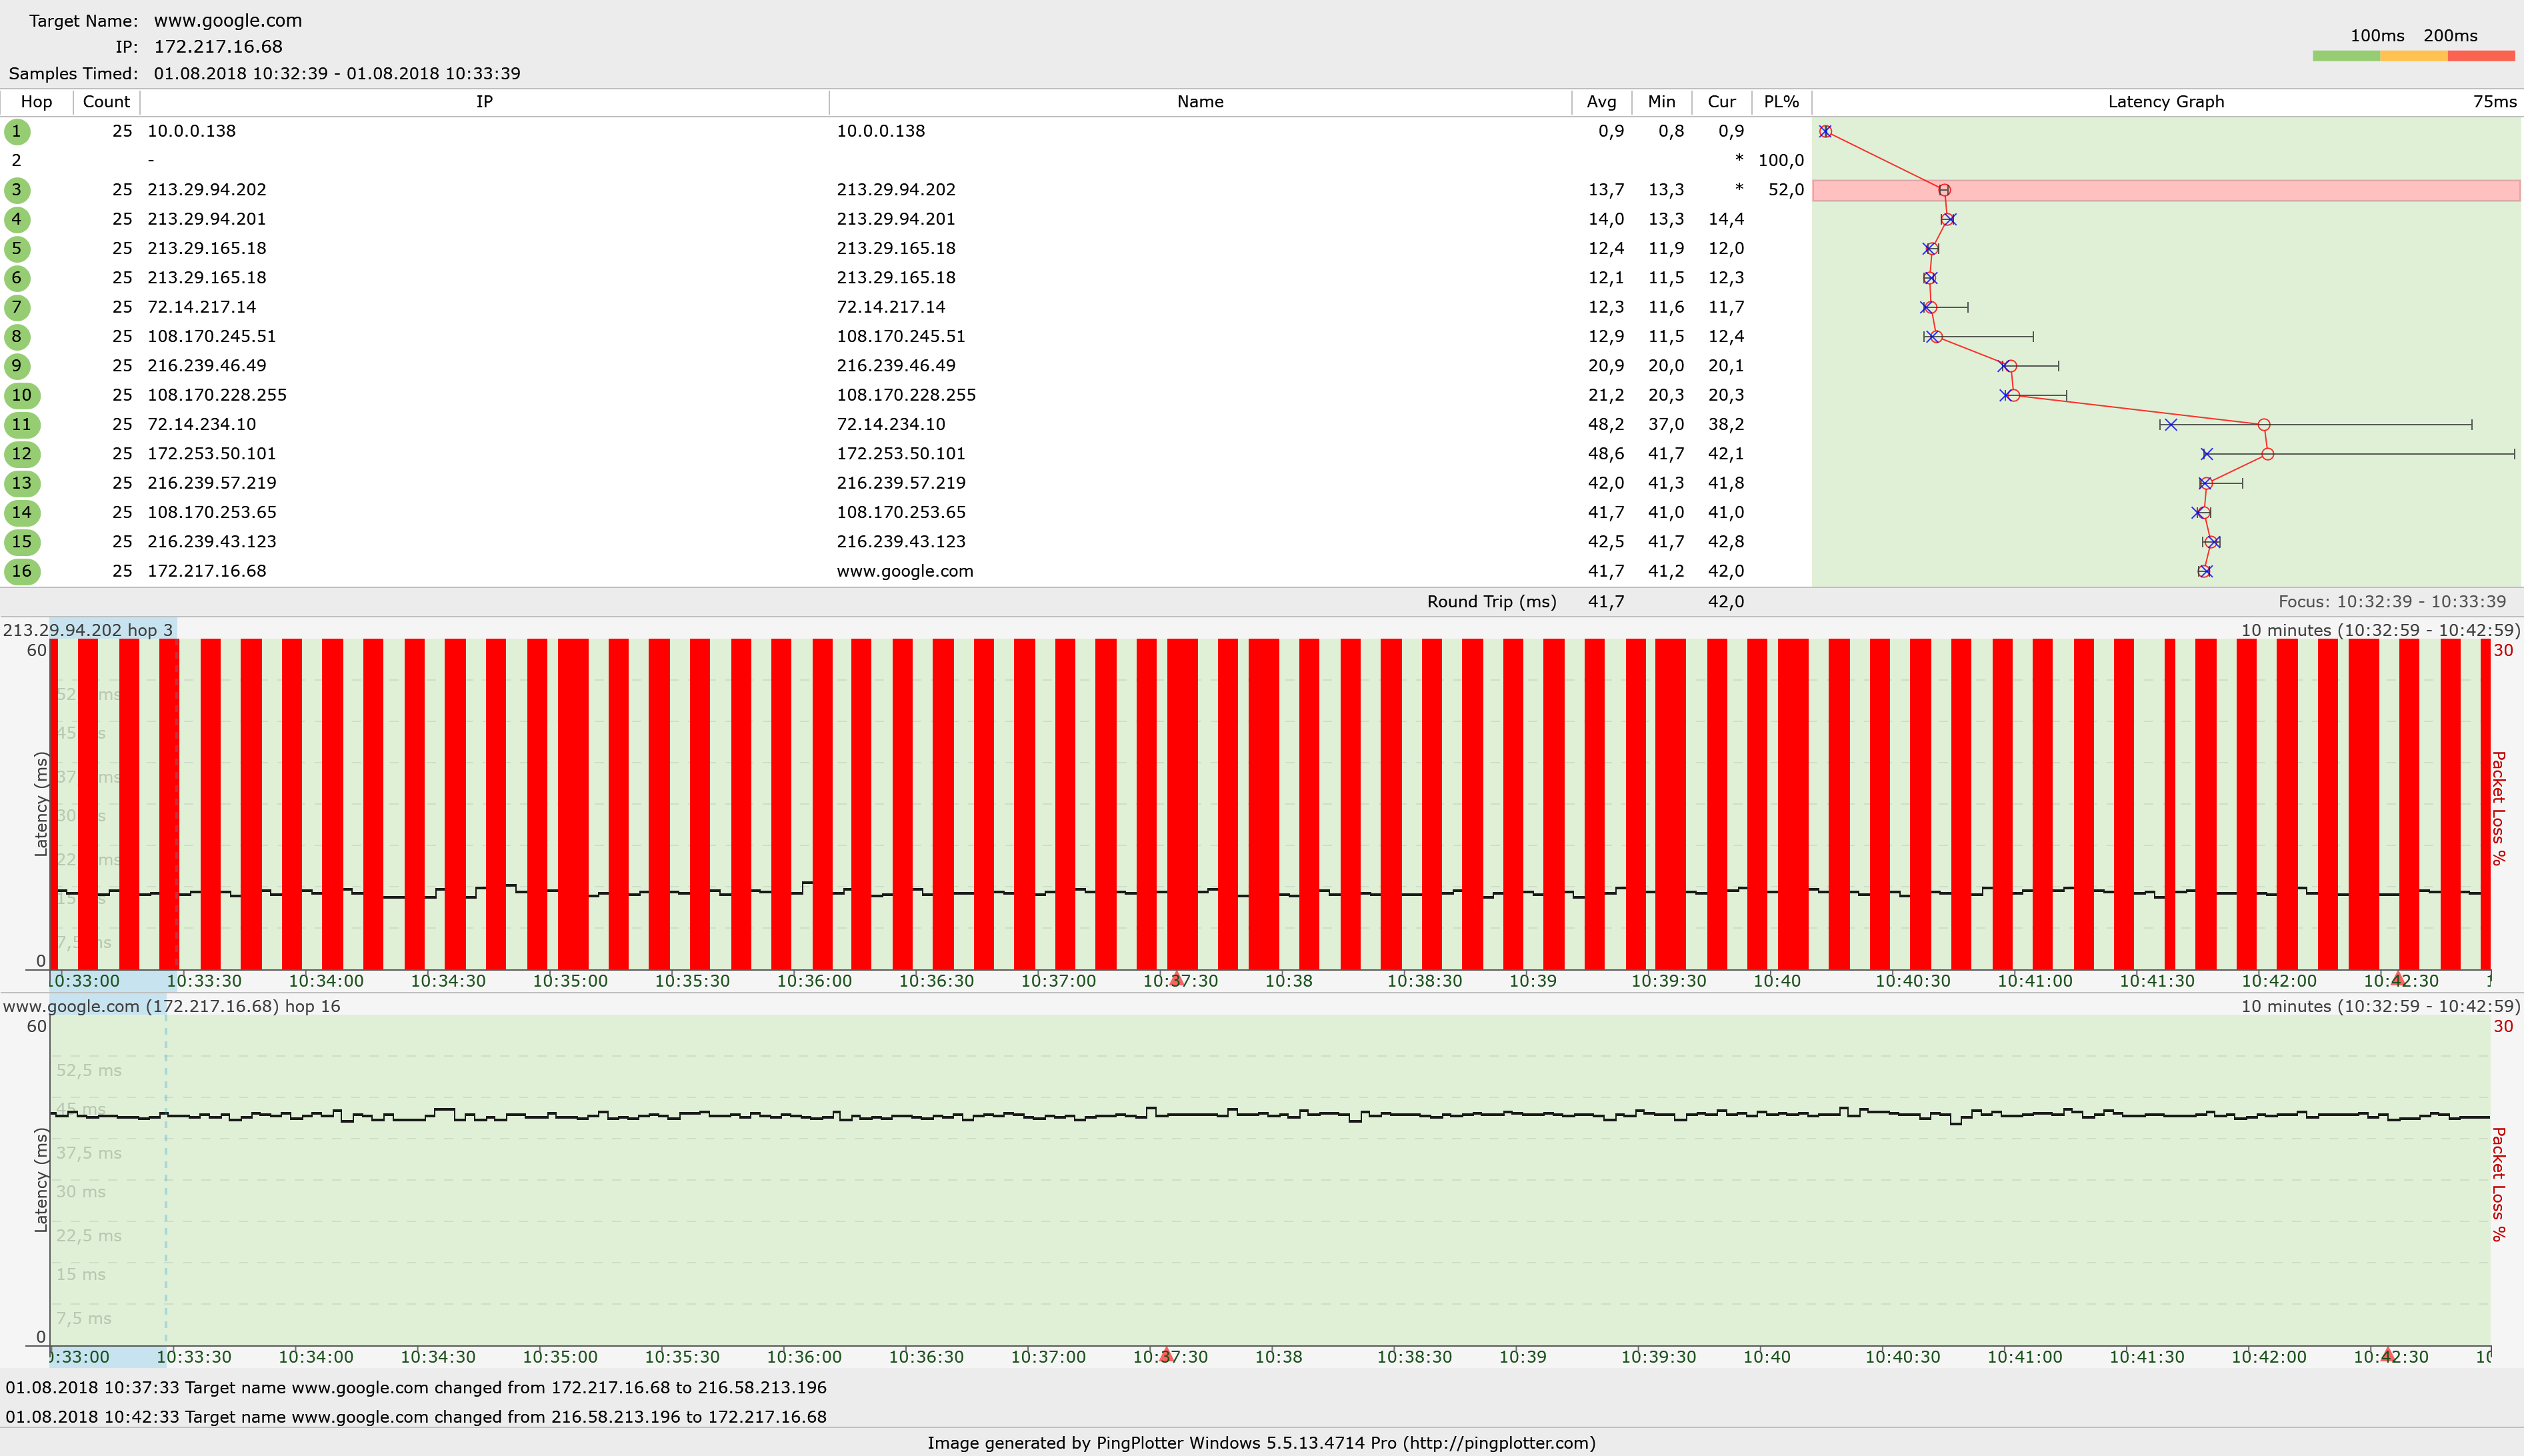The height and width of the screenshot is (1456, 2524).
Task: Select the row for IP 72.14.234.10
Action: coord(202,425)
